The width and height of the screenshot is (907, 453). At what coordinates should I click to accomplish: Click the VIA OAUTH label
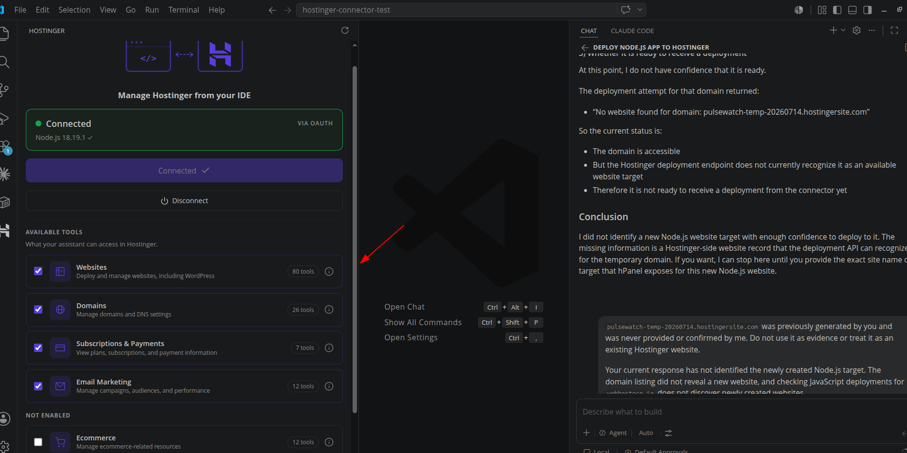click(315, 123)
